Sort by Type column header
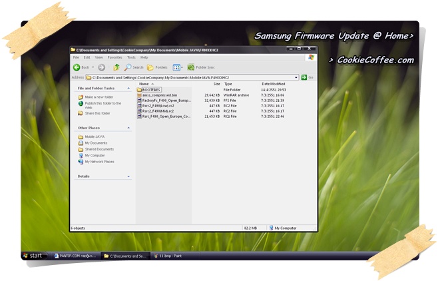440x281 pixels. coord(228,84)
